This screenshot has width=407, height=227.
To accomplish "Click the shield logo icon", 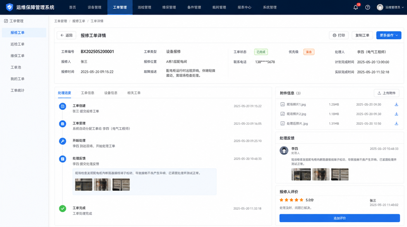I will pyautogui.click(x=10, y=7).
